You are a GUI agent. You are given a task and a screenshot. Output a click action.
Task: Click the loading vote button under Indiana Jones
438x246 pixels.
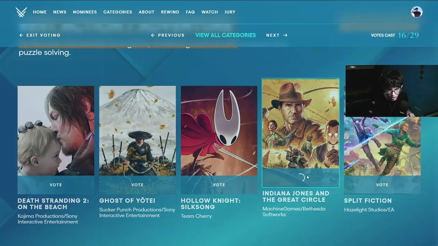pos(301,178)
